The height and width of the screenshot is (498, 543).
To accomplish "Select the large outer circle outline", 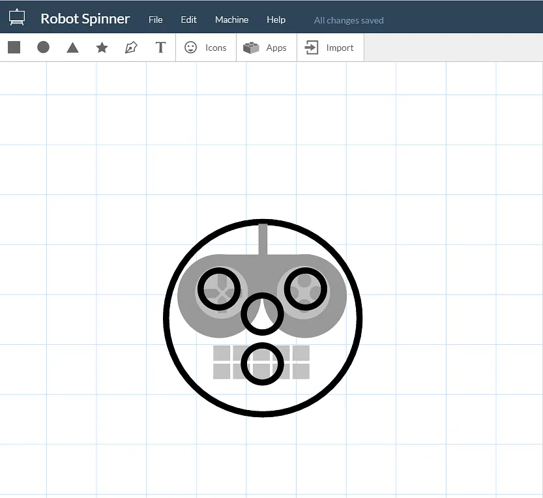I will point(167,318).
